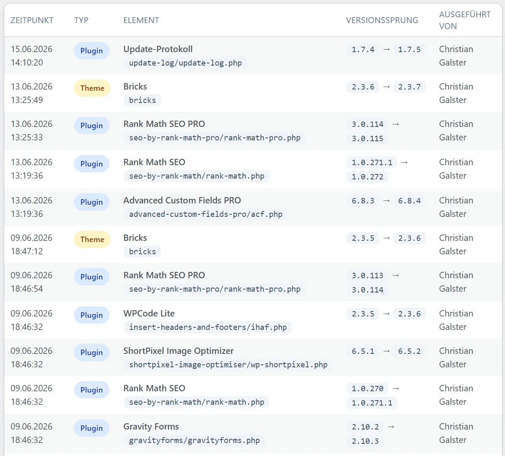Click new version 1.0.272
The image size is (505, 456).
click(x=367, y=177)
